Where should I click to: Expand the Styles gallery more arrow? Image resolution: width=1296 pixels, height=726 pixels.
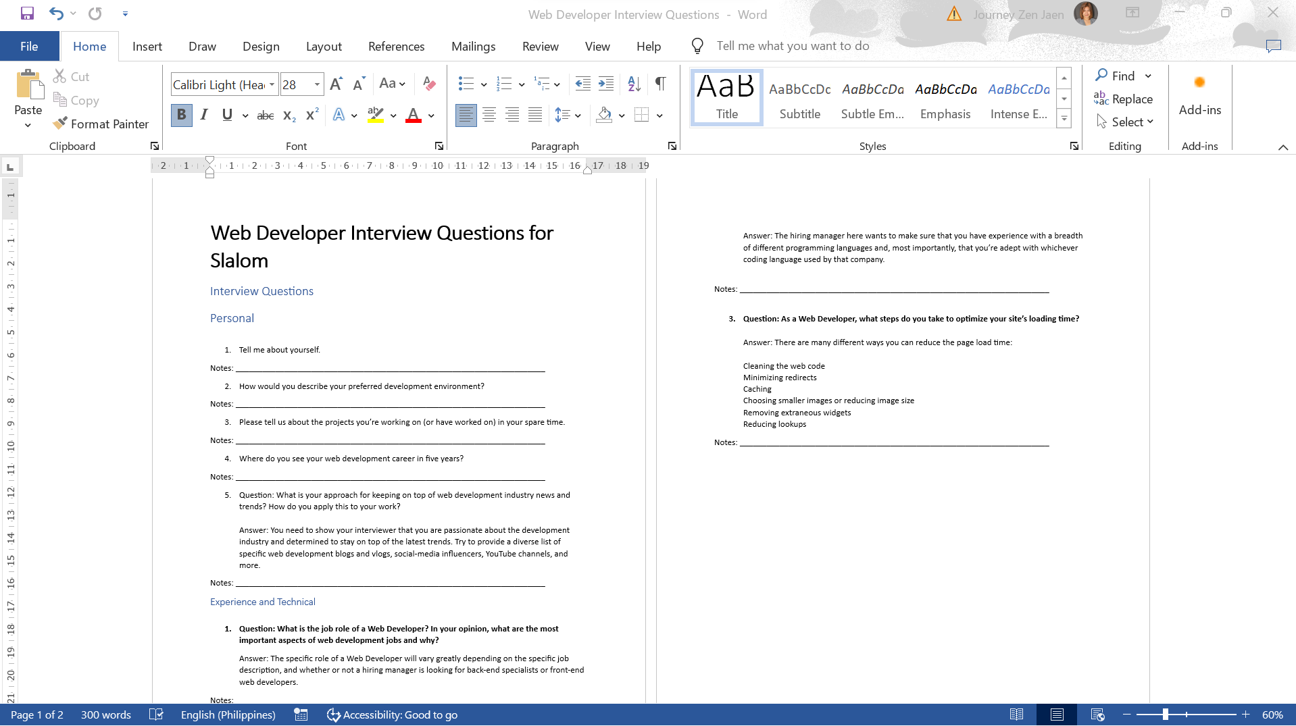point(1064,119)
